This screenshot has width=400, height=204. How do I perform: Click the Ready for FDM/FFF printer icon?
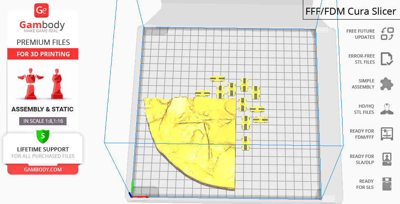[387, 134]
